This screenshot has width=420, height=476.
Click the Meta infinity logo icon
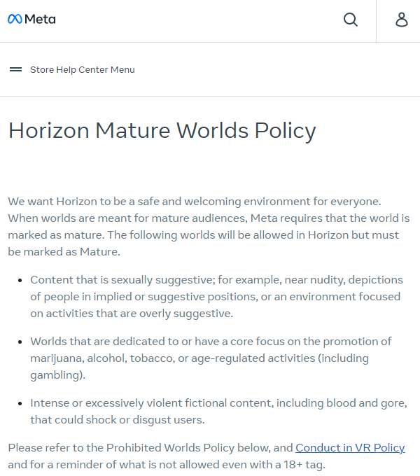click(x=15, y=20)
